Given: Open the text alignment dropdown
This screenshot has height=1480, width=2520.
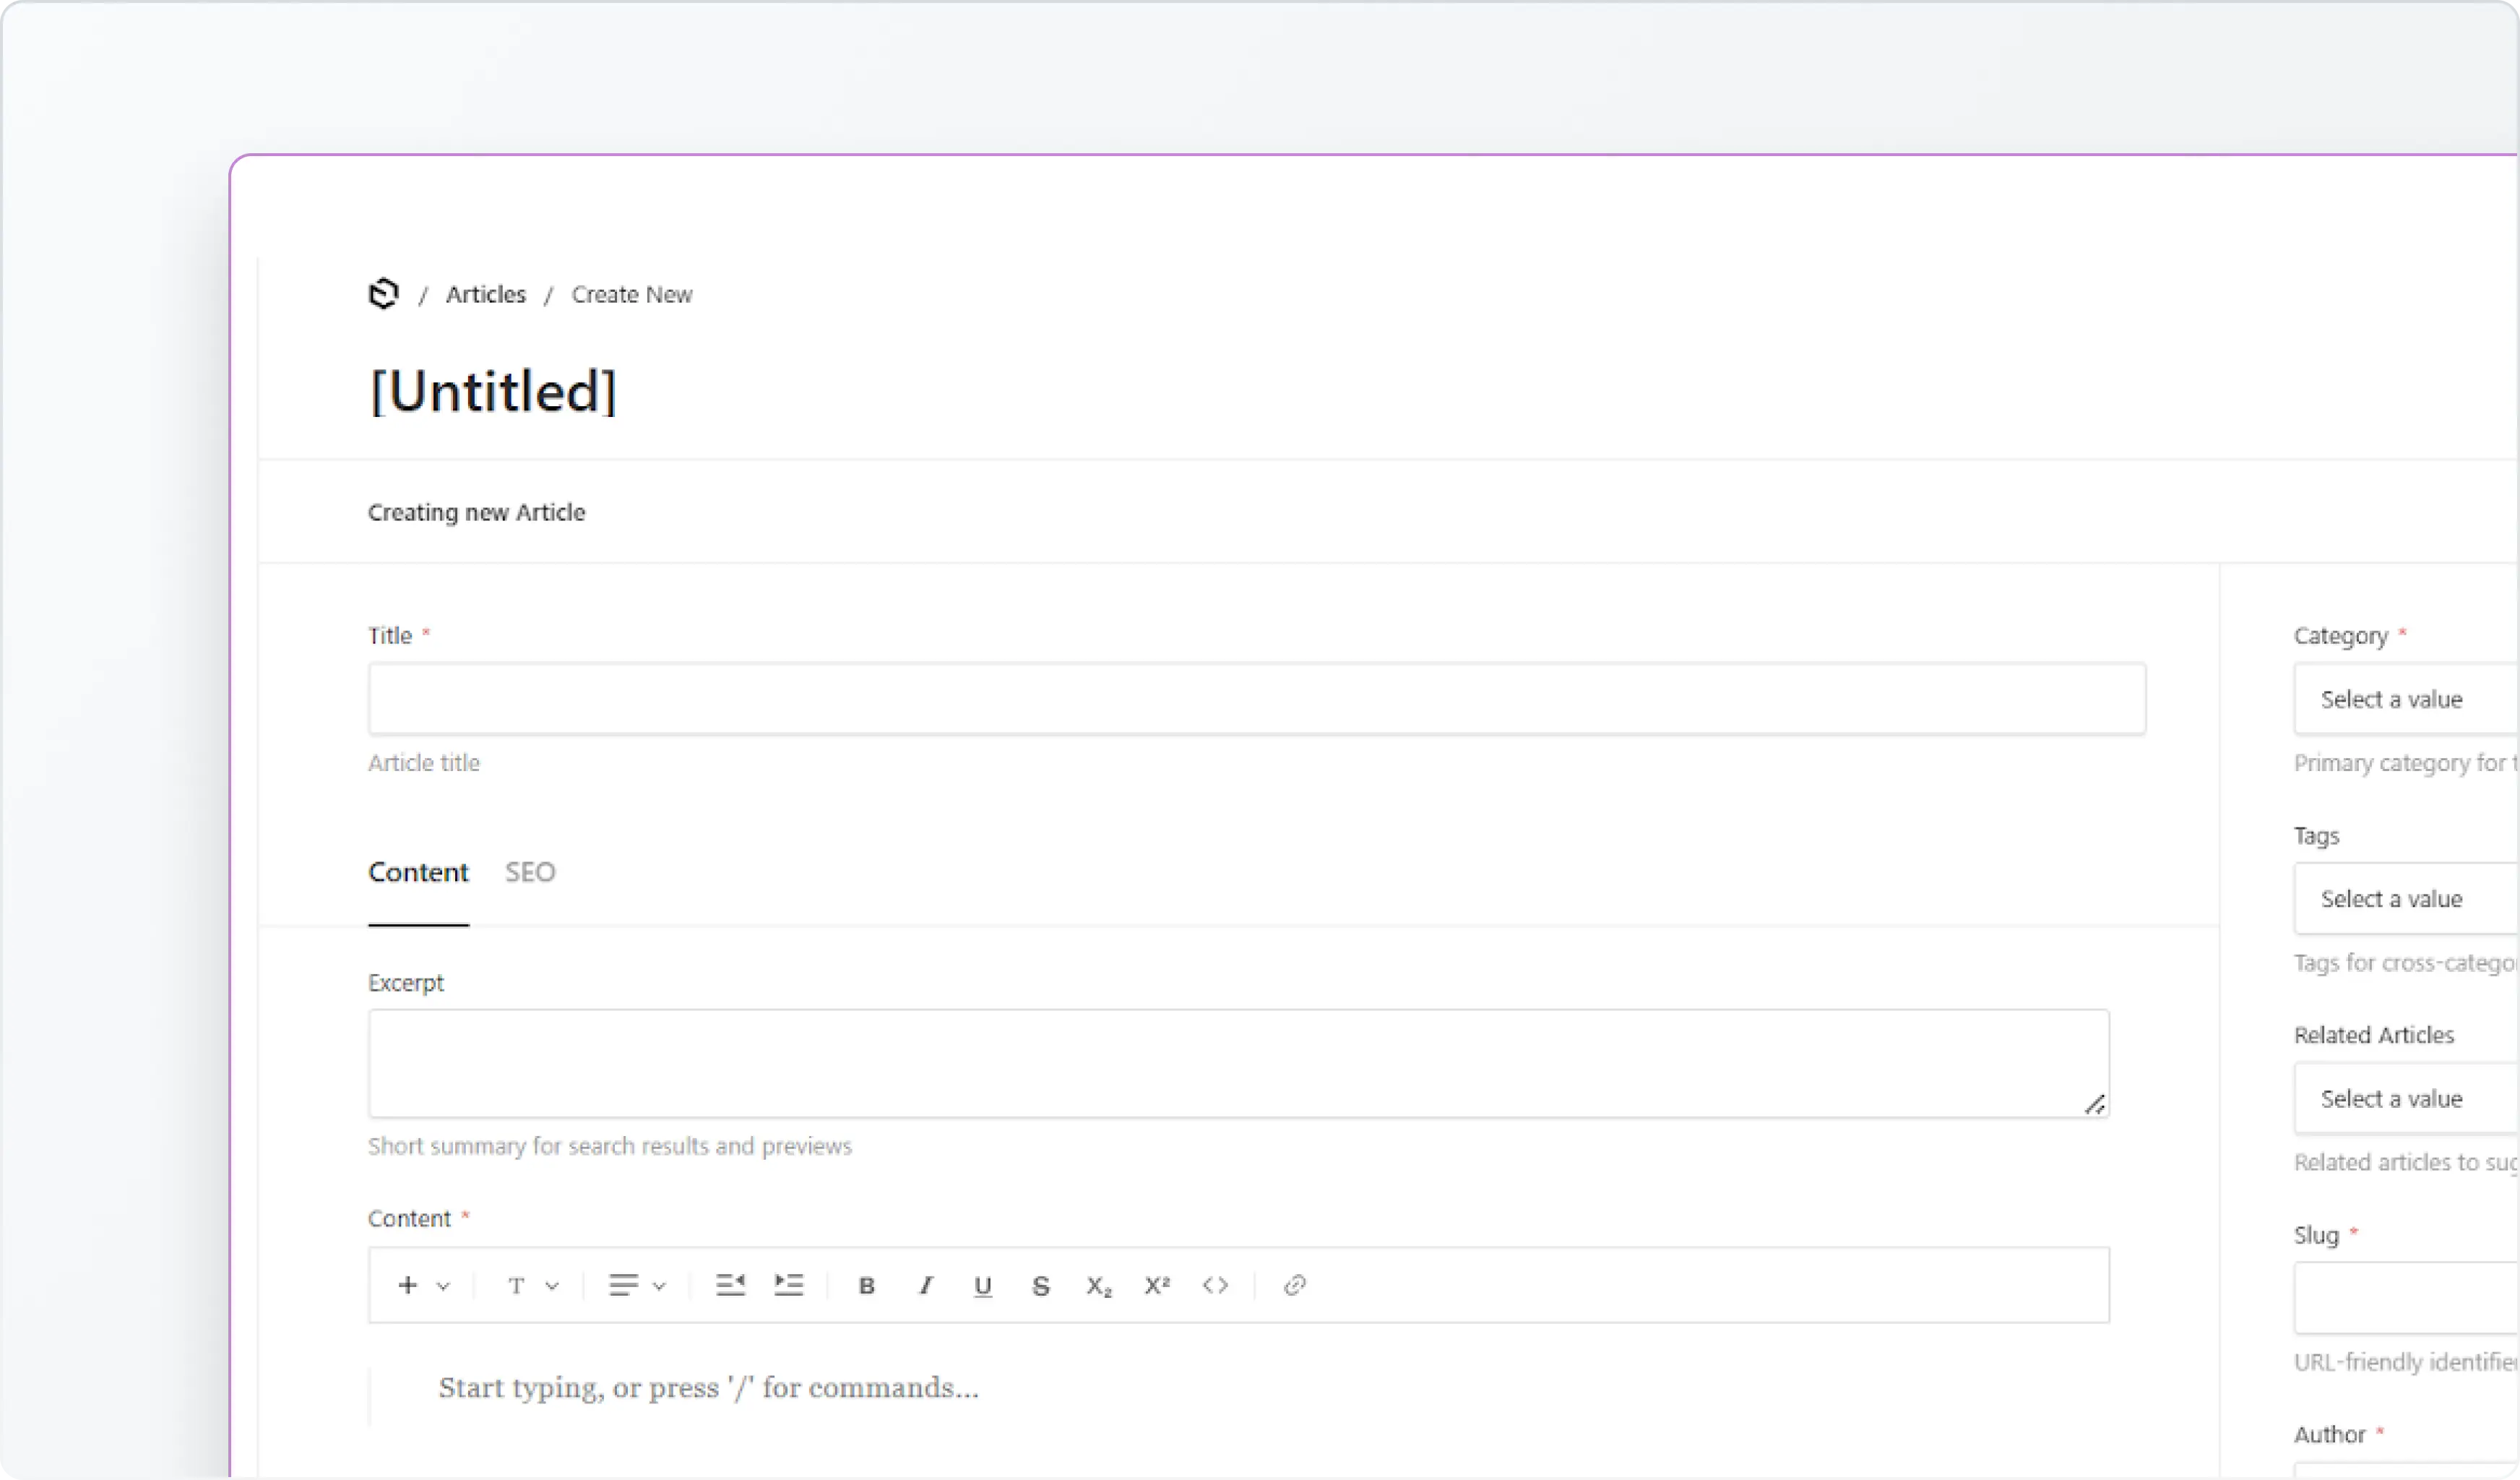Looking at the screenshot, I should point(637,1285).
